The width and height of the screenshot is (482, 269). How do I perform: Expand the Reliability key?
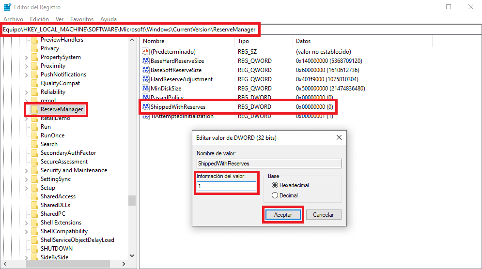[27, 92]
